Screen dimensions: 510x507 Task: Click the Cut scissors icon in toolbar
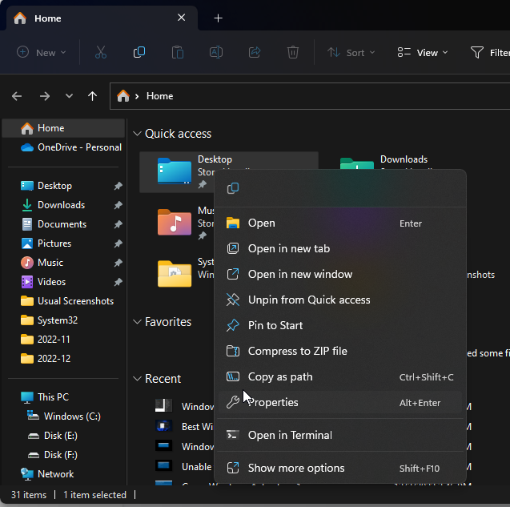click(x=100, y=53)
